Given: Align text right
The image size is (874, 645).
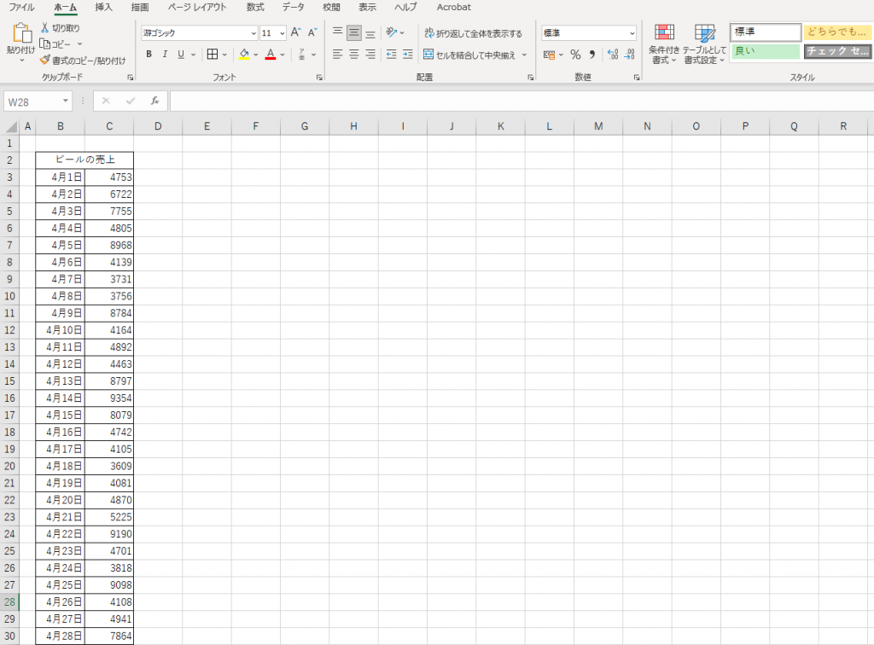Looking at the screenshot, I should click(x=370, y=54).
